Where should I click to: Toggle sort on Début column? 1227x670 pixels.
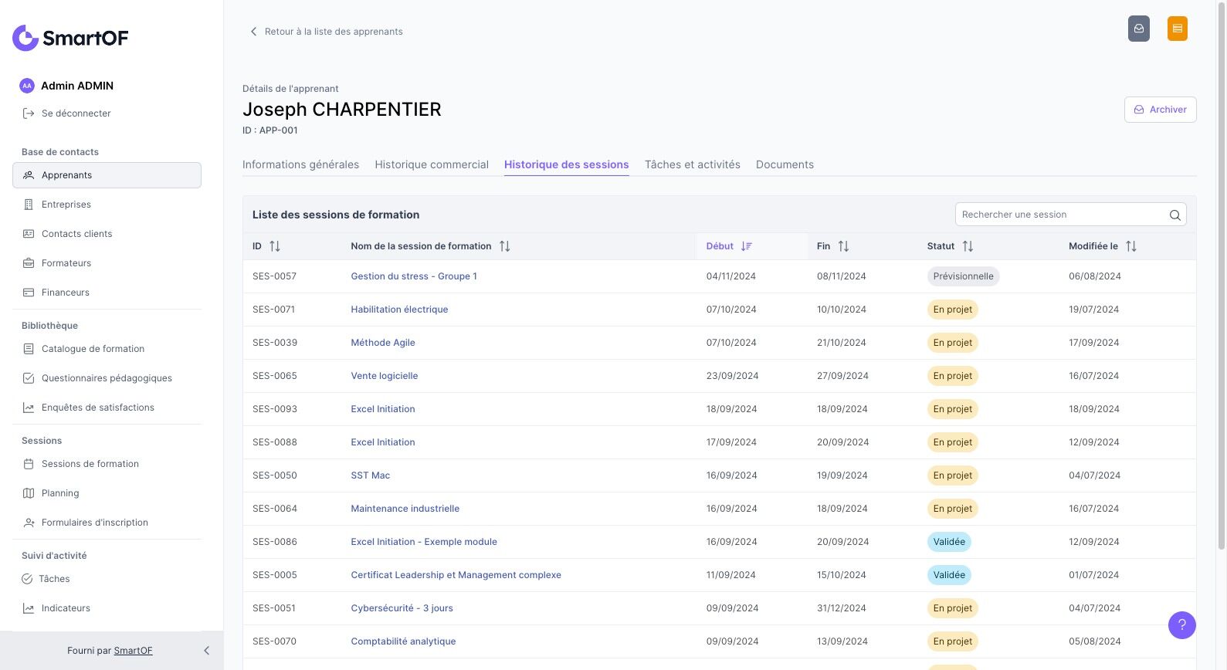click(x=746, y=246)
